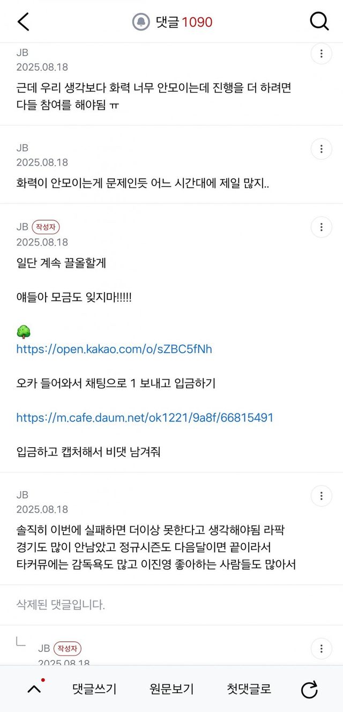Open options for the 솔직히 이번에 실패하면 comment
The width and height of the screenshot is (343, 712).
[321, 495]
